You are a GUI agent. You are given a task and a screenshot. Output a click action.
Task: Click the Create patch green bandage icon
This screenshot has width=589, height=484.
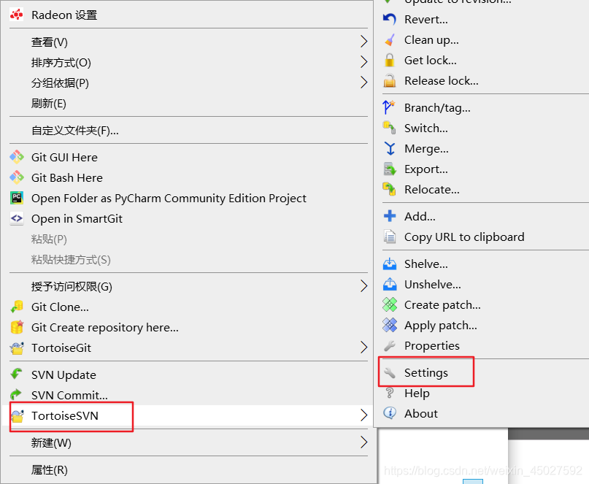[x=390, y=304]
